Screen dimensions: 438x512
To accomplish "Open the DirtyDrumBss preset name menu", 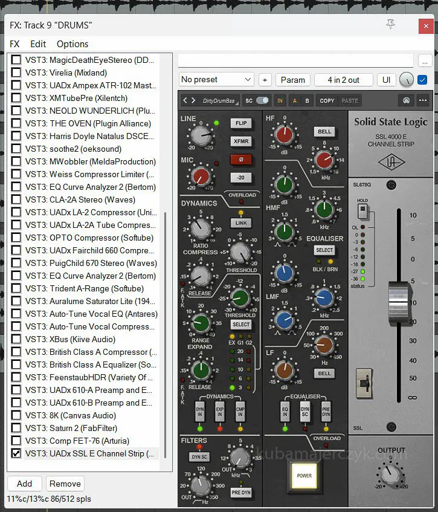I will (219, 100).
